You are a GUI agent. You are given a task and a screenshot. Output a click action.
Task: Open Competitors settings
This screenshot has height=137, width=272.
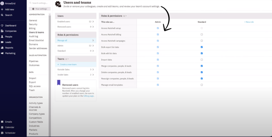(35, 118)
